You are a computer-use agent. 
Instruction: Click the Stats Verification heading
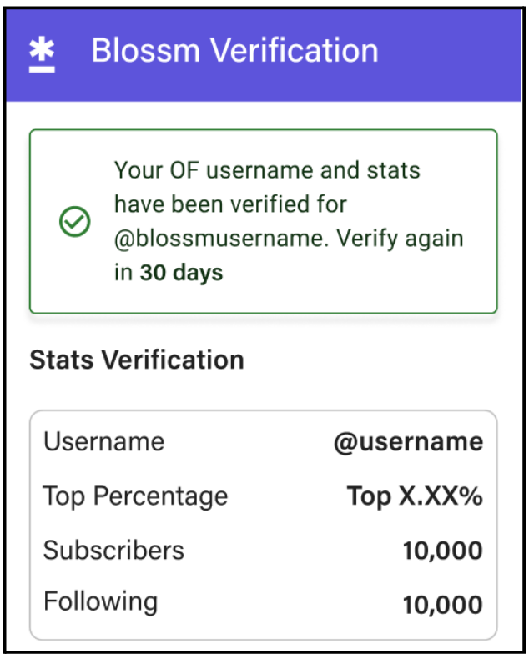[137, 360]
